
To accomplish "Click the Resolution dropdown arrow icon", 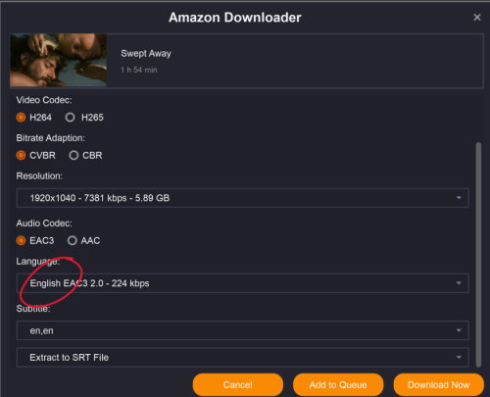I will point(459,198).
